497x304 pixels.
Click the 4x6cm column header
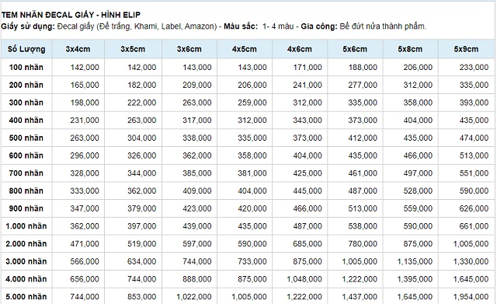click(300, 49)
